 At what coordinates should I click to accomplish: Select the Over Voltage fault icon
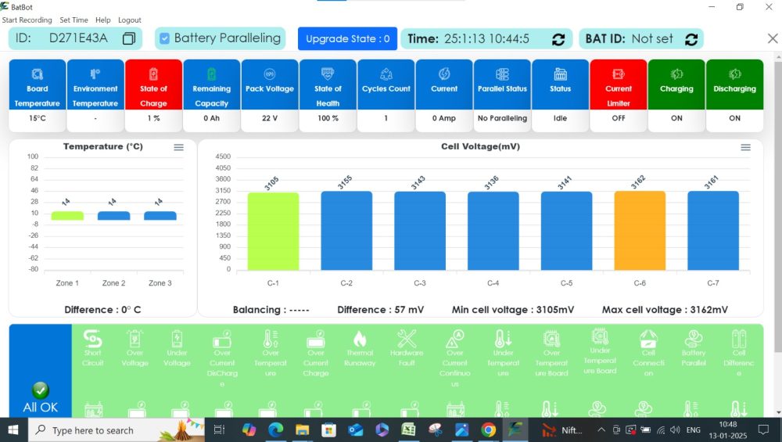point(135,339)
